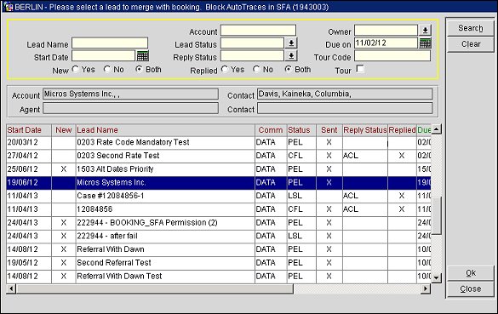Click the grid's scroll down arrow
The image size is (498, 314).
click(436, 277)
